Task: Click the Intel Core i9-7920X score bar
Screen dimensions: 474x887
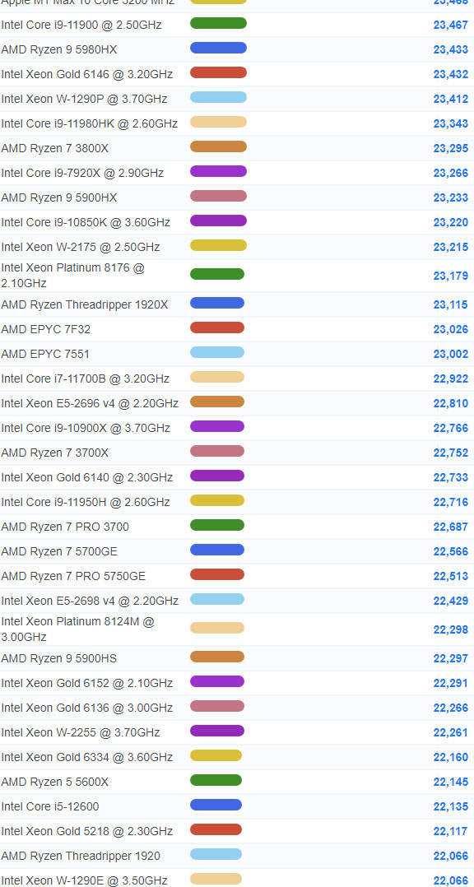Action: [x=218, y=171]
